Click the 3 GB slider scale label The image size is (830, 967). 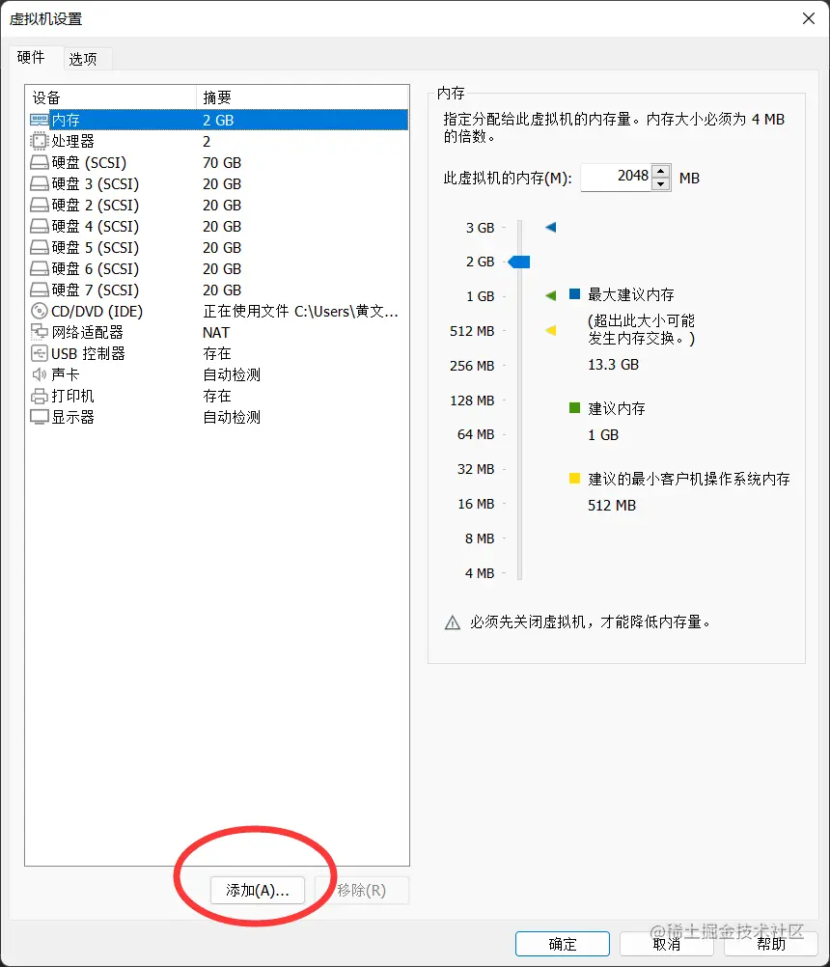[481, 228]
